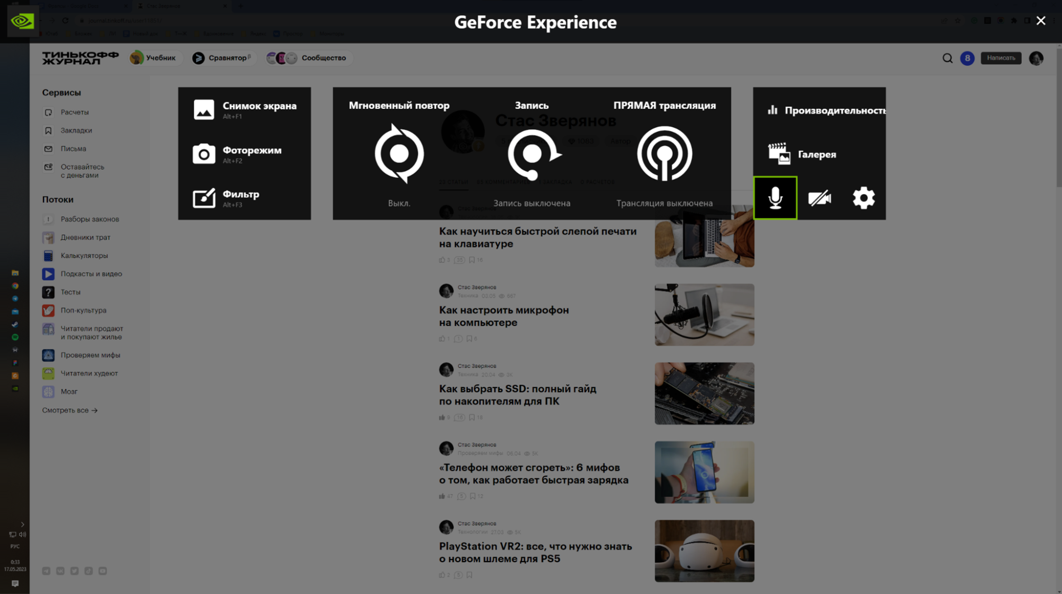
Task: Open Разборы законов stream
Action: click(81, 219)
